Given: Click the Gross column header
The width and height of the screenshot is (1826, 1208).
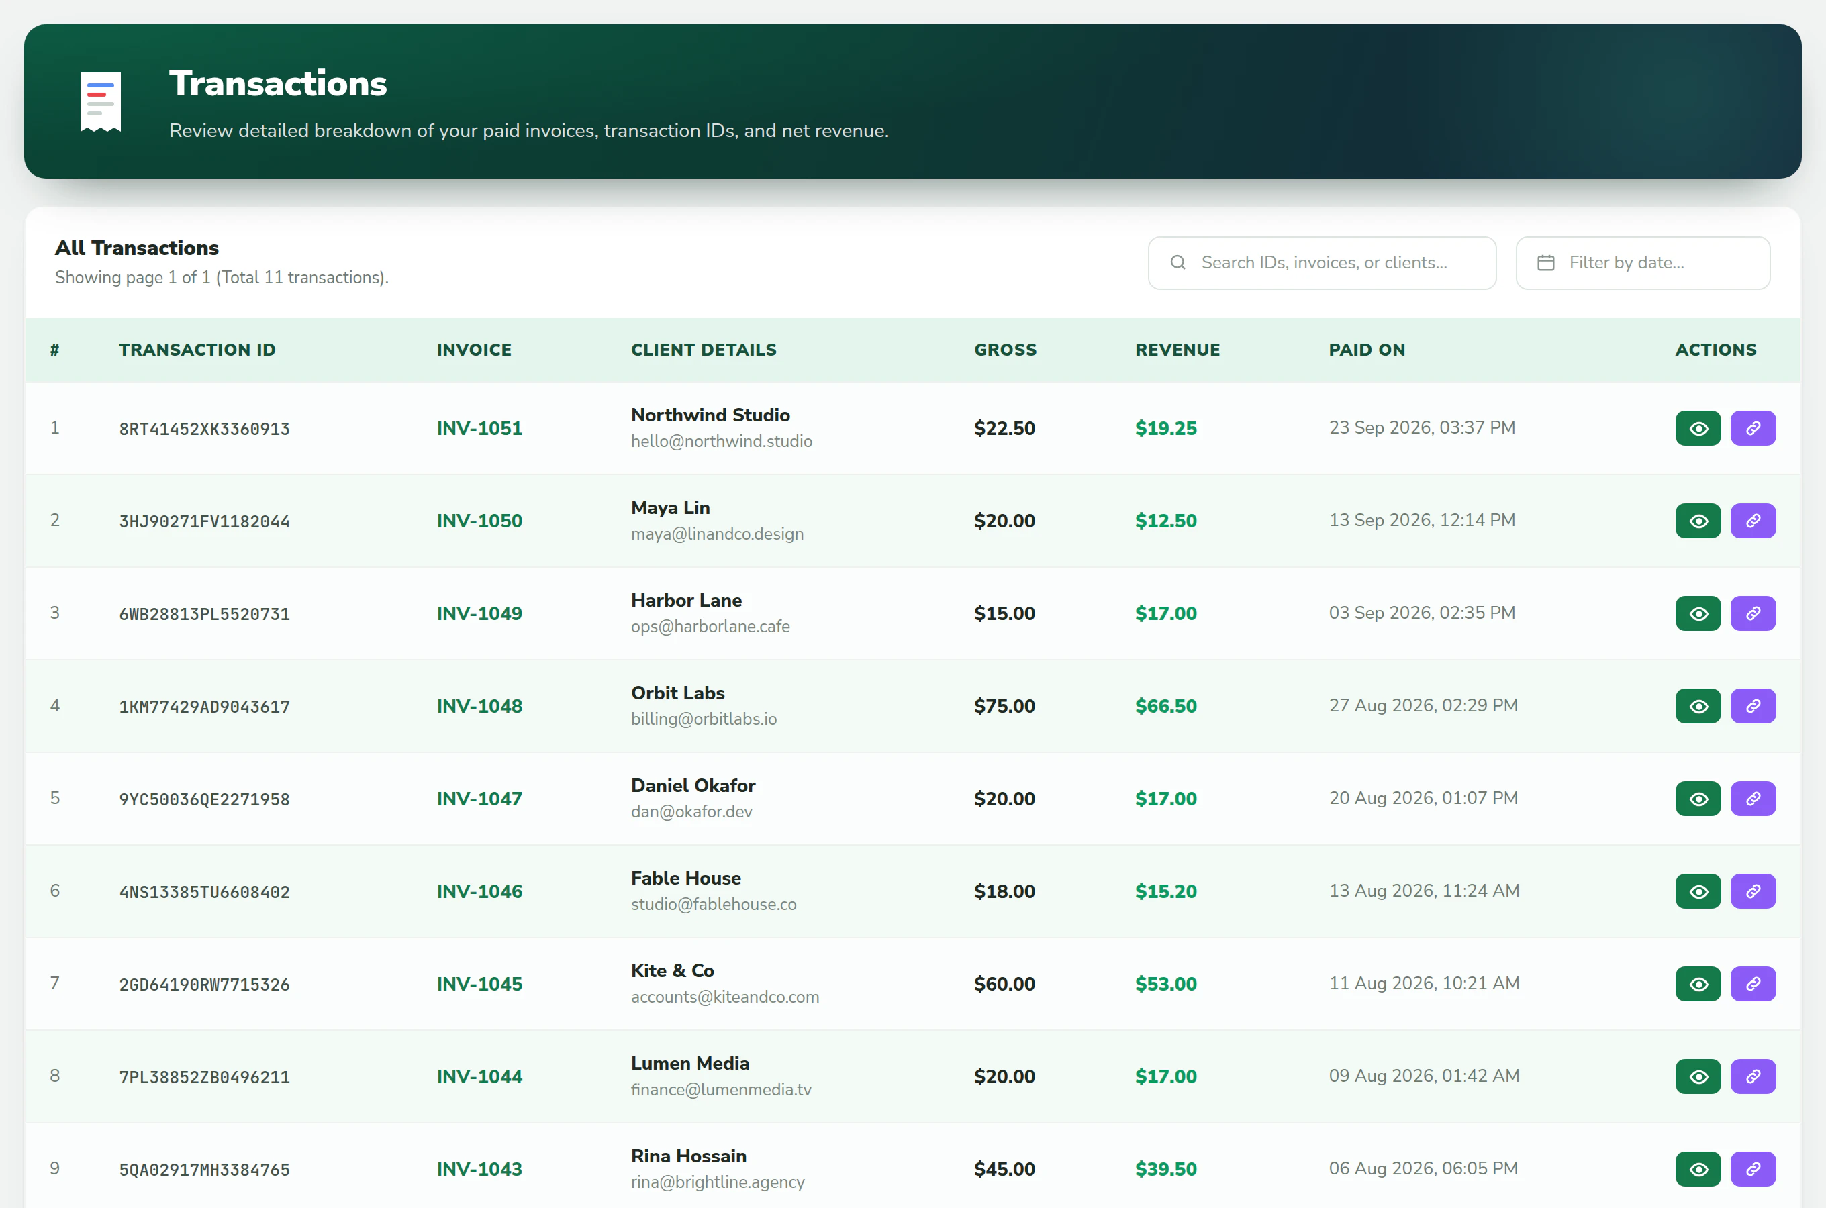Looking at the screenshot, I should pos(1006,350).
